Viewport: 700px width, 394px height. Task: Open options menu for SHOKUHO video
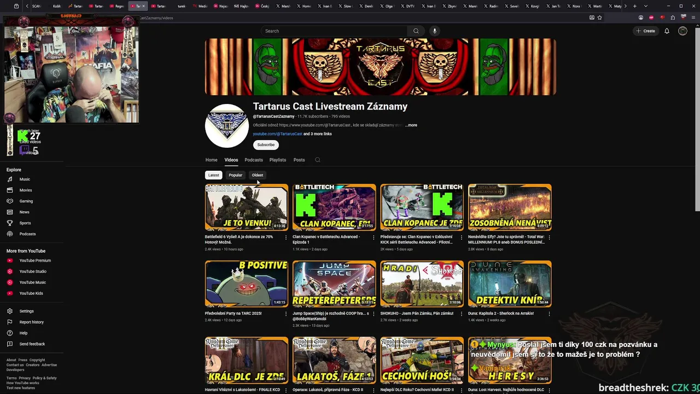[462, 314]
